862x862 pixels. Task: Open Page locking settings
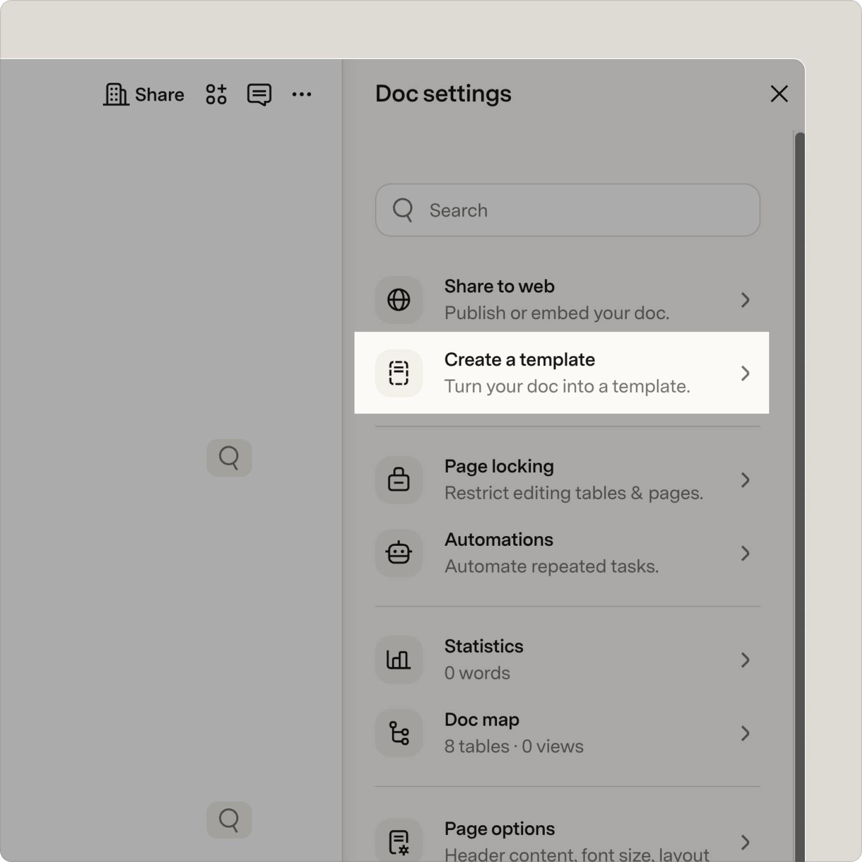[x=568, y=480]
